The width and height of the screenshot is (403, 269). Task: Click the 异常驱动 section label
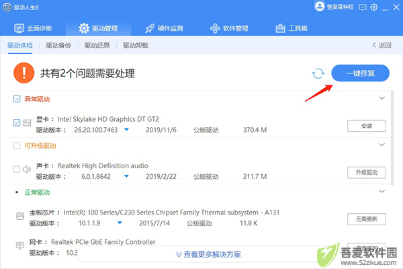point(37,99)
